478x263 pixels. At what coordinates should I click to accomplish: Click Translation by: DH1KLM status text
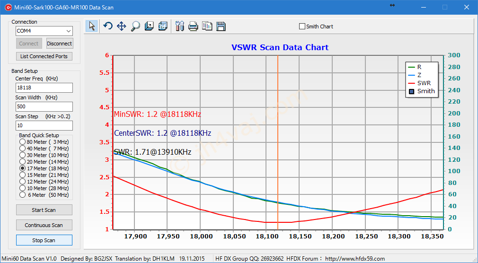point(145,259)
